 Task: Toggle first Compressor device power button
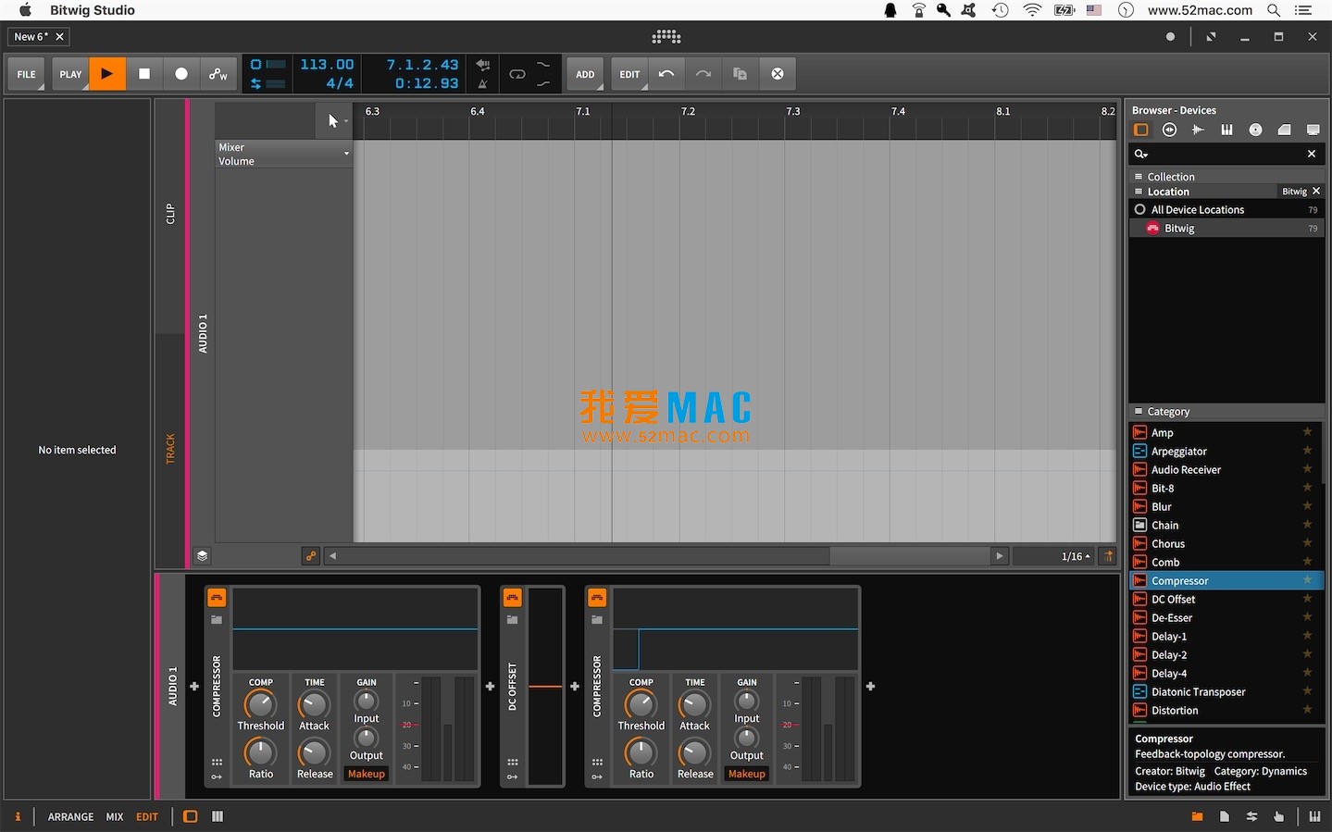pyautogui.click(x=217, y=598)
